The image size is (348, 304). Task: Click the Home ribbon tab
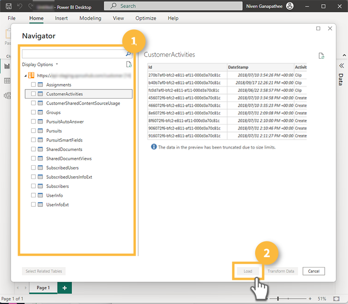pos(37,18)
